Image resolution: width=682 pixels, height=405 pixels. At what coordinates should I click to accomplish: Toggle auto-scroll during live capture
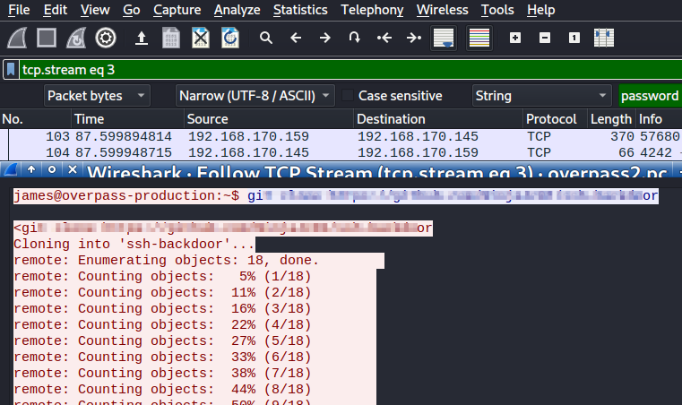(x=444, y=38)
